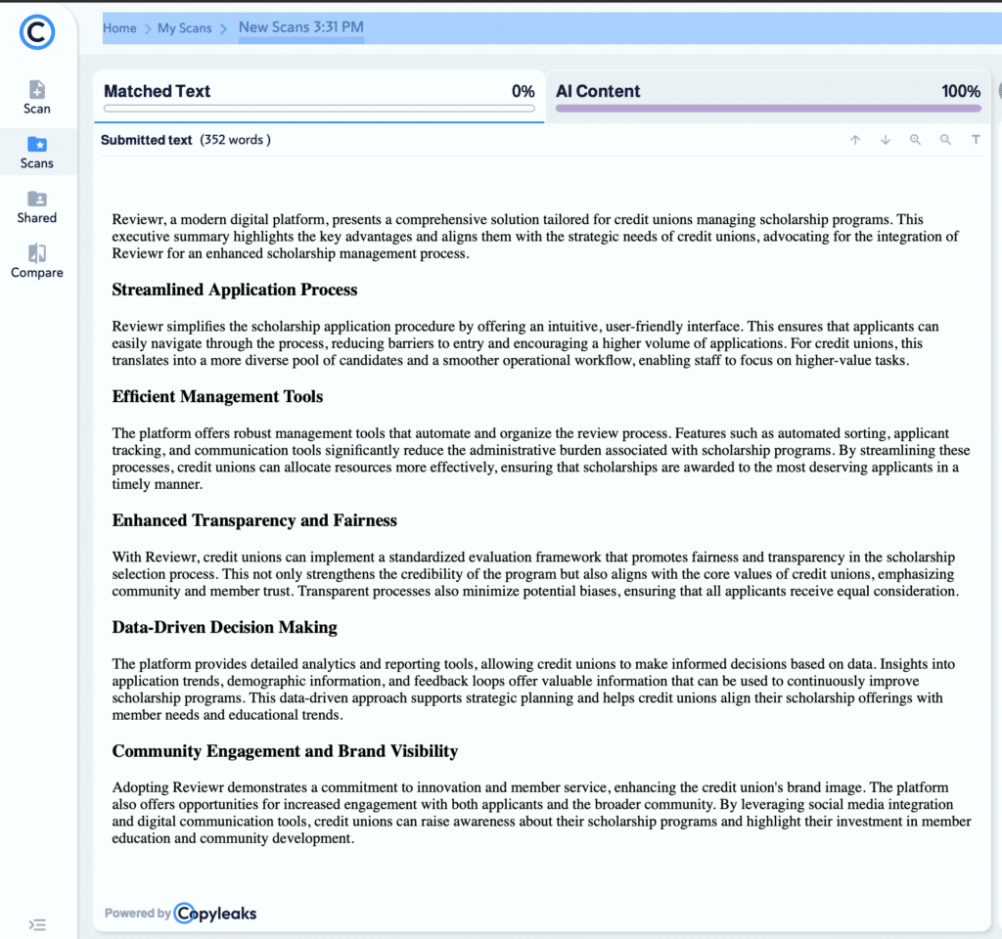Click the 0% Matched Text value
Viewport: 1002px width, 939px height.
tap(523, 91)
